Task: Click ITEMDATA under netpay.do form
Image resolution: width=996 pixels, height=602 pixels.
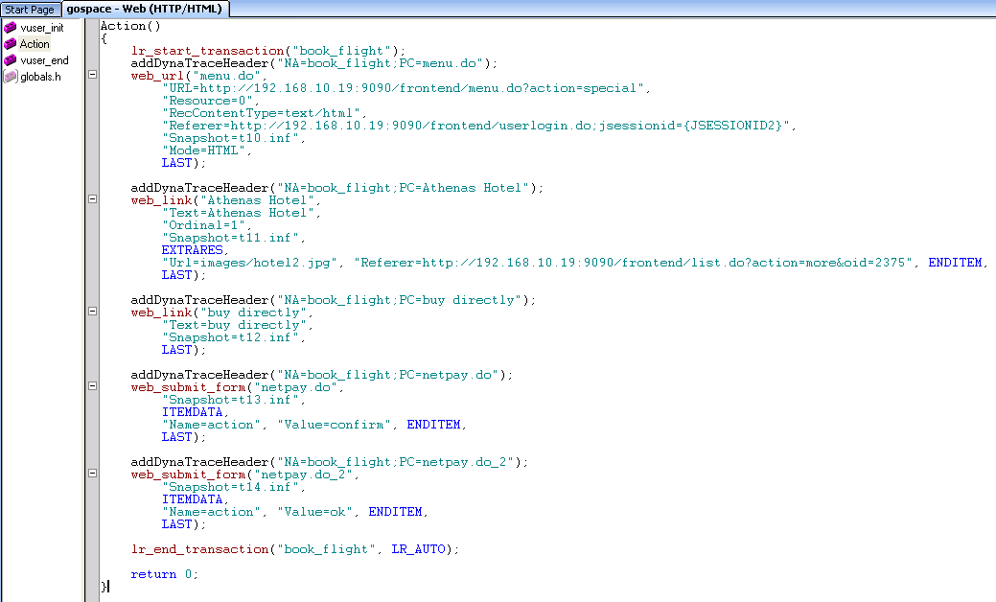Action: (192, 412)
